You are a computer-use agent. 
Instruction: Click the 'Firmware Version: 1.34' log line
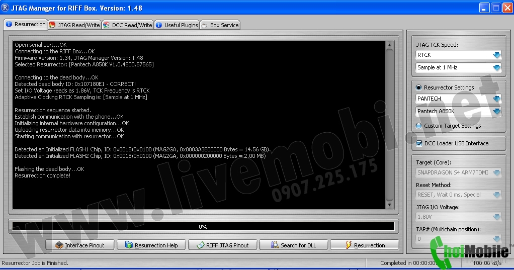tap(78, 58)
